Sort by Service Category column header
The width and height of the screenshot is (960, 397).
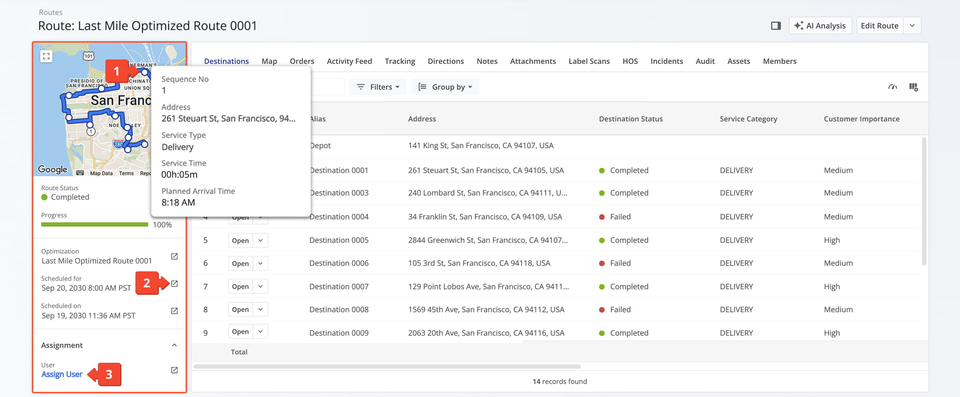(x=749, y=119)
